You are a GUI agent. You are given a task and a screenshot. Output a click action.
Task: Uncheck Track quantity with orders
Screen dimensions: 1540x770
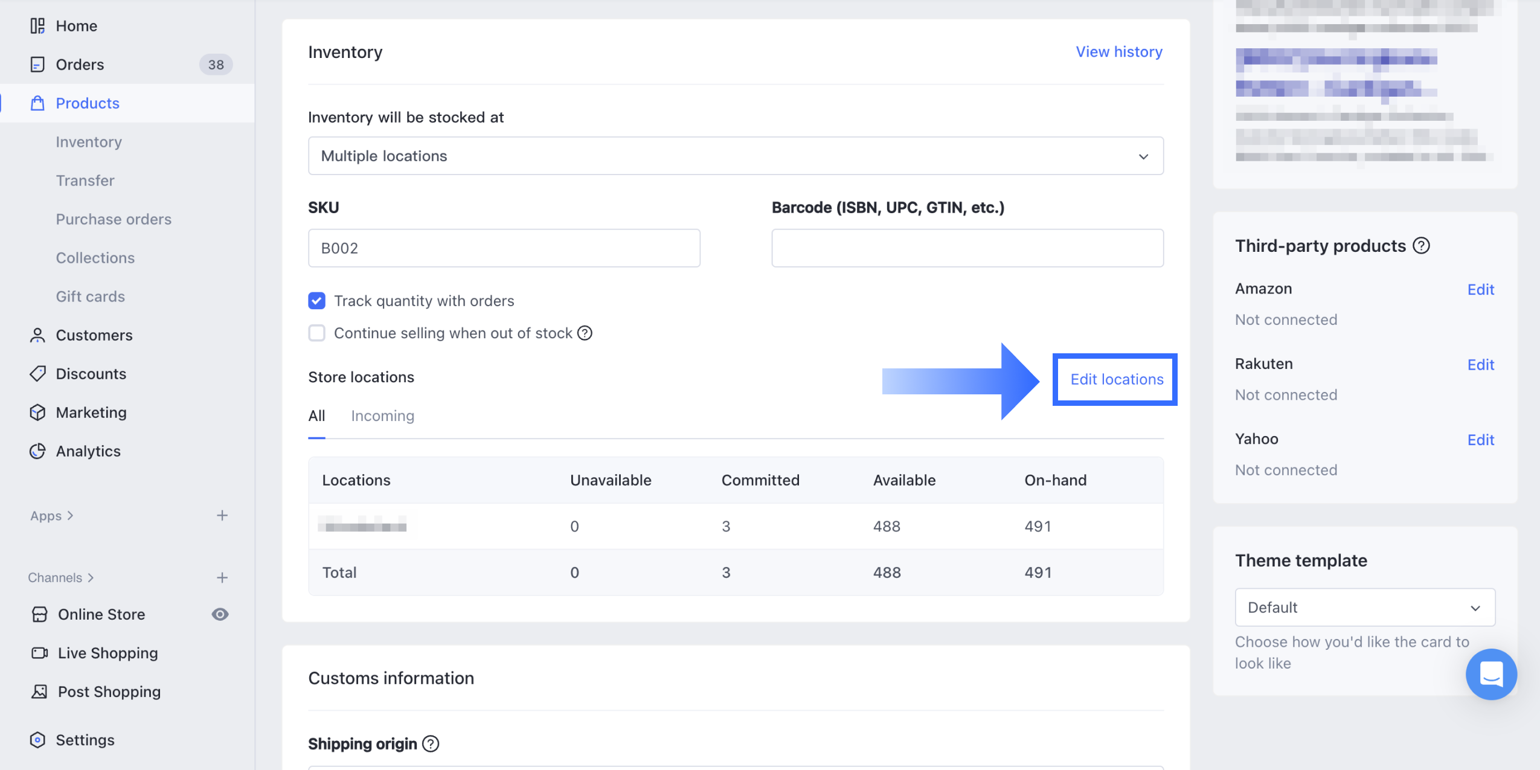(x=316, y=301)
